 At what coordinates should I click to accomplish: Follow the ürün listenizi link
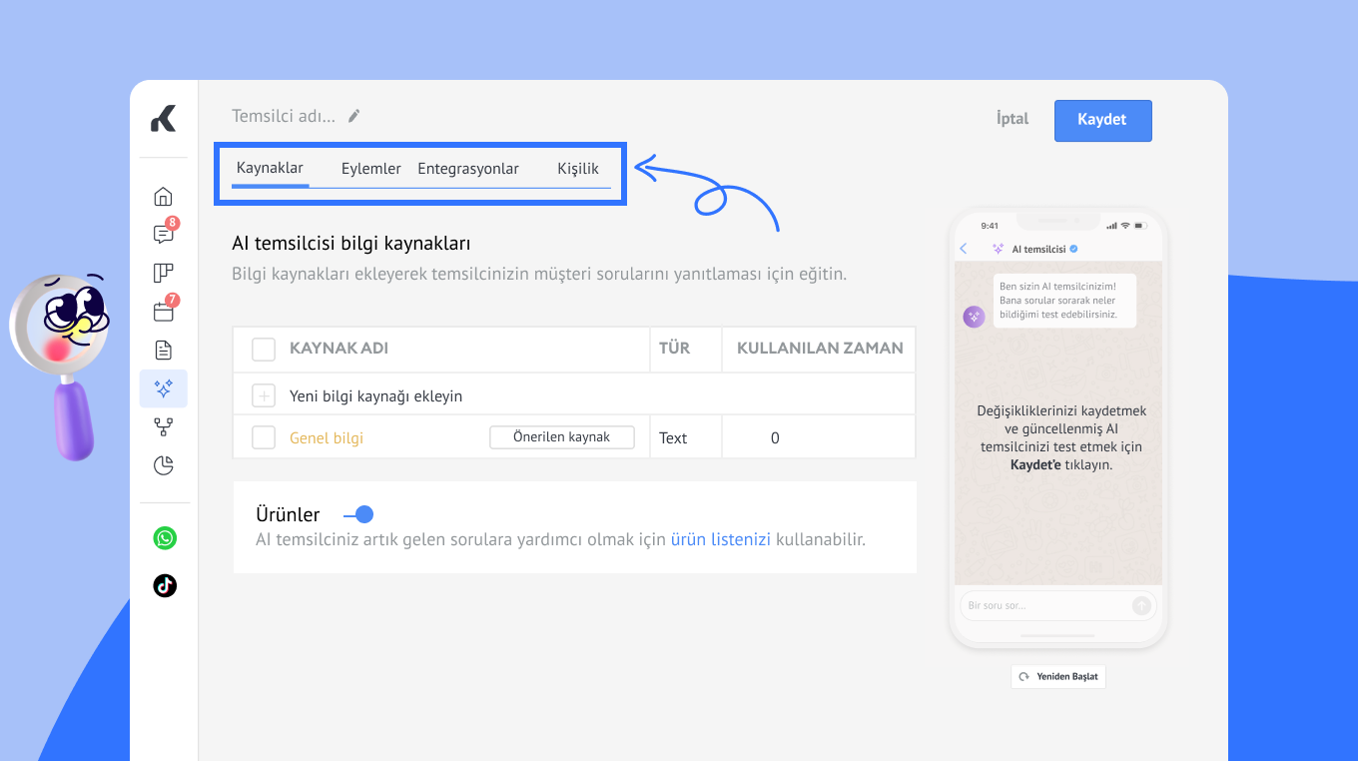(720, 540)
